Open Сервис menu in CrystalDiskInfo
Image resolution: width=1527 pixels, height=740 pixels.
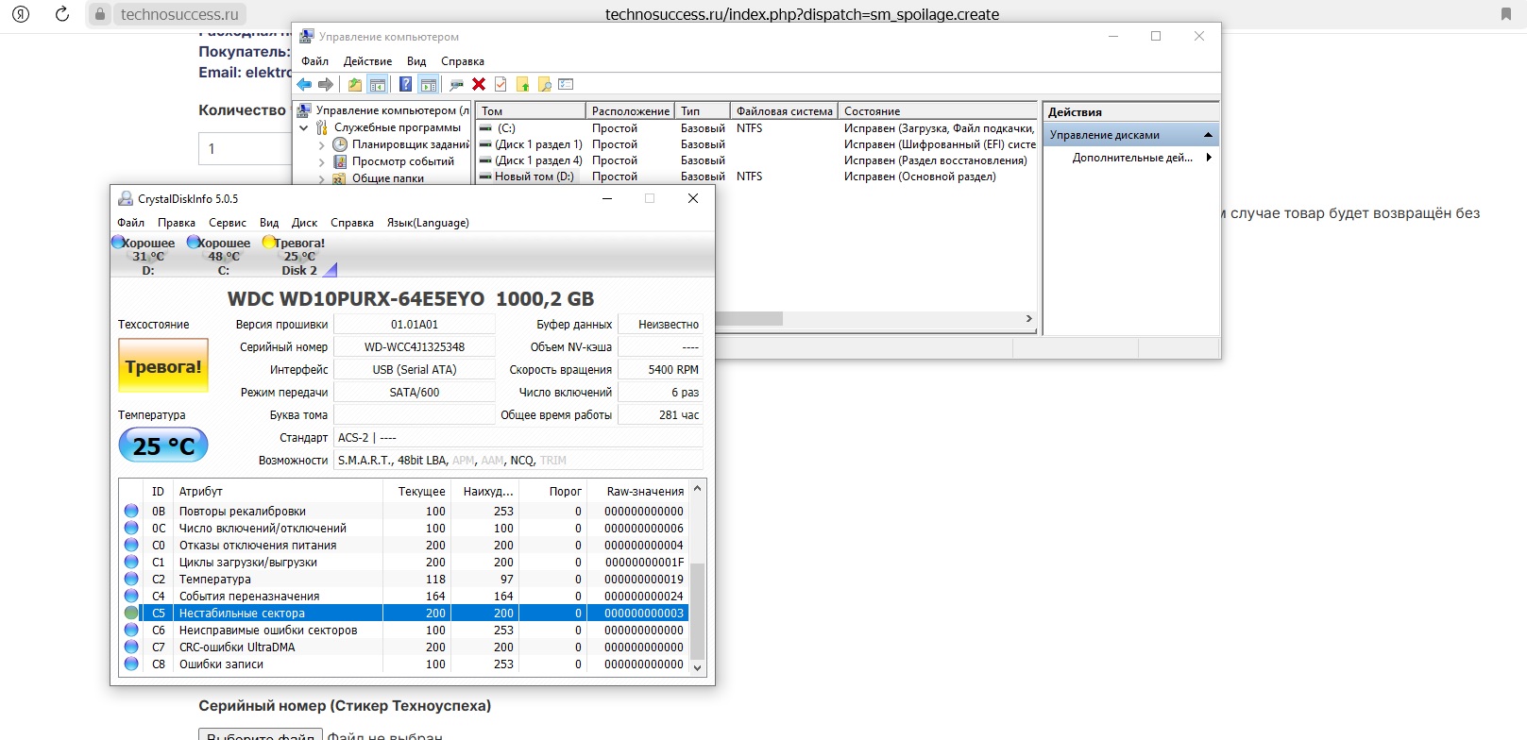[228, 223]
